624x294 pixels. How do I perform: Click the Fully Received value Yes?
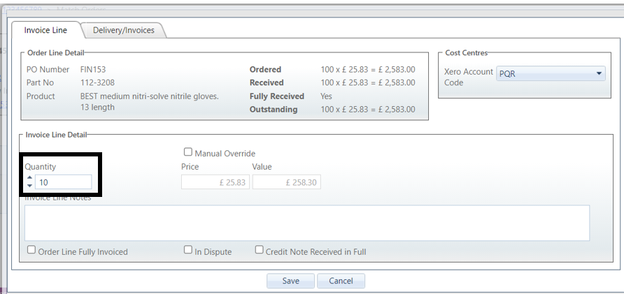[x=326, y=96]
